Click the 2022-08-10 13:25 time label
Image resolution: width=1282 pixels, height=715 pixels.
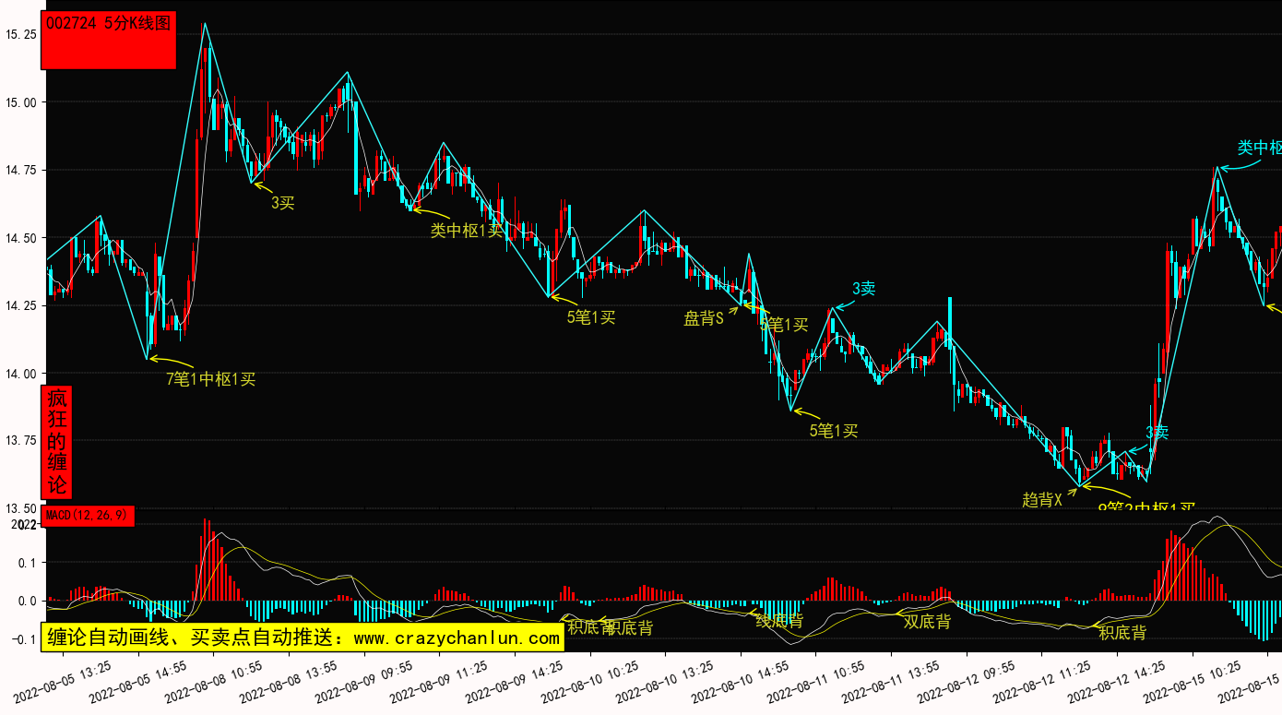[666, 681]
